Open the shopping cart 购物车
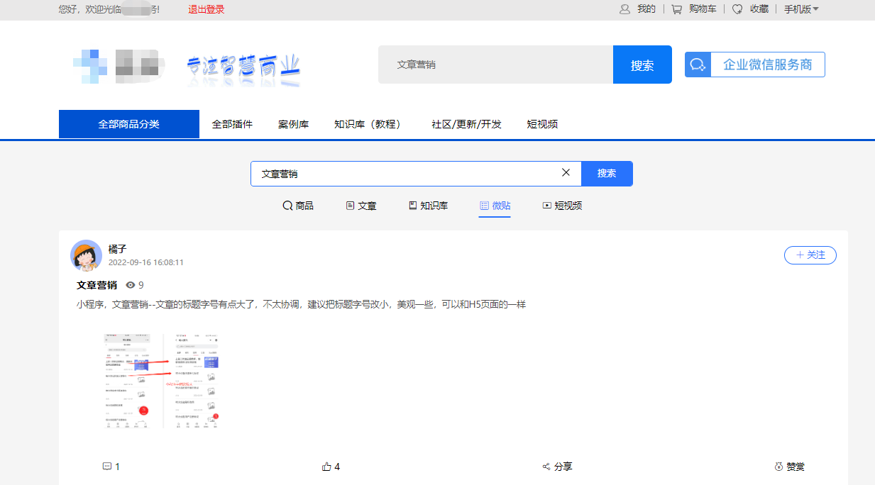 (693, 9)
